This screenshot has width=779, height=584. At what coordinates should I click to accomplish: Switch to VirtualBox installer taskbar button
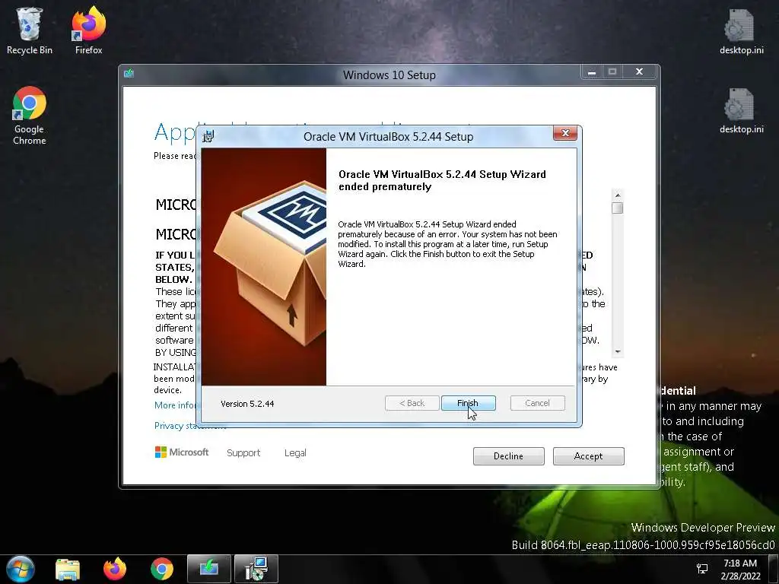[x=256, y=569]
